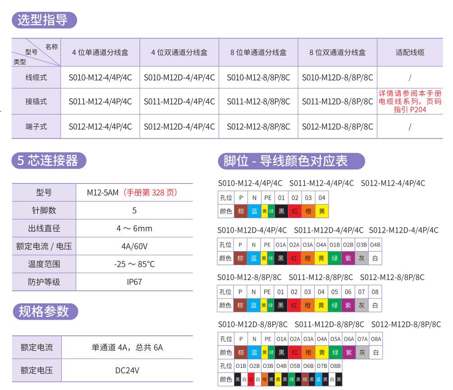The width and height of the screenshot is (453, 390).
Task: Select the 8 位双通道分线盒 column header
Action: pos(337,52)
